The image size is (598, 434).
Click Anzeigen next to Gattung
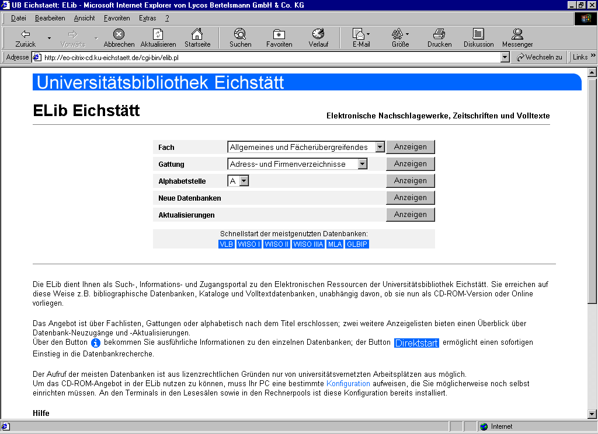pyautogui.click(x=411, y=164)
